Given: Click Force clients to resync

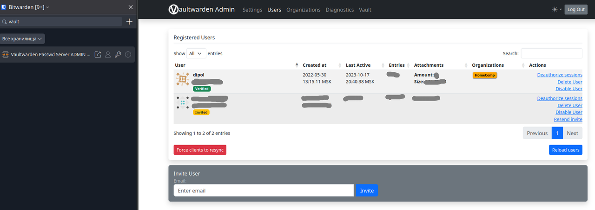Looking at the screenshot, I should (200, 150).
